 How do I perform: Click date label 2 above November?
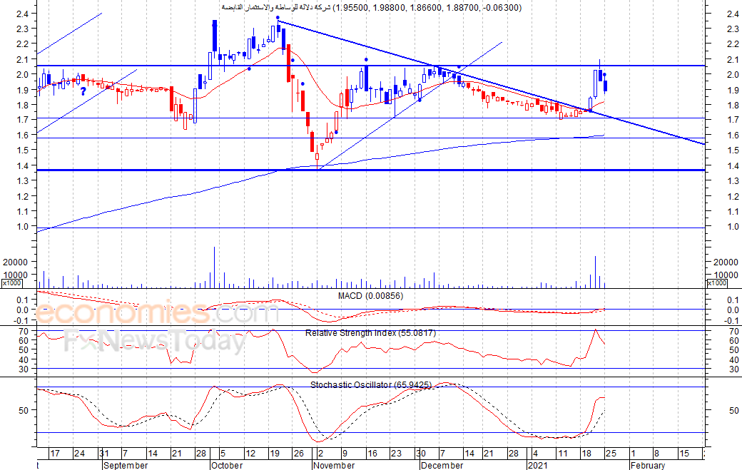[320, 454]
